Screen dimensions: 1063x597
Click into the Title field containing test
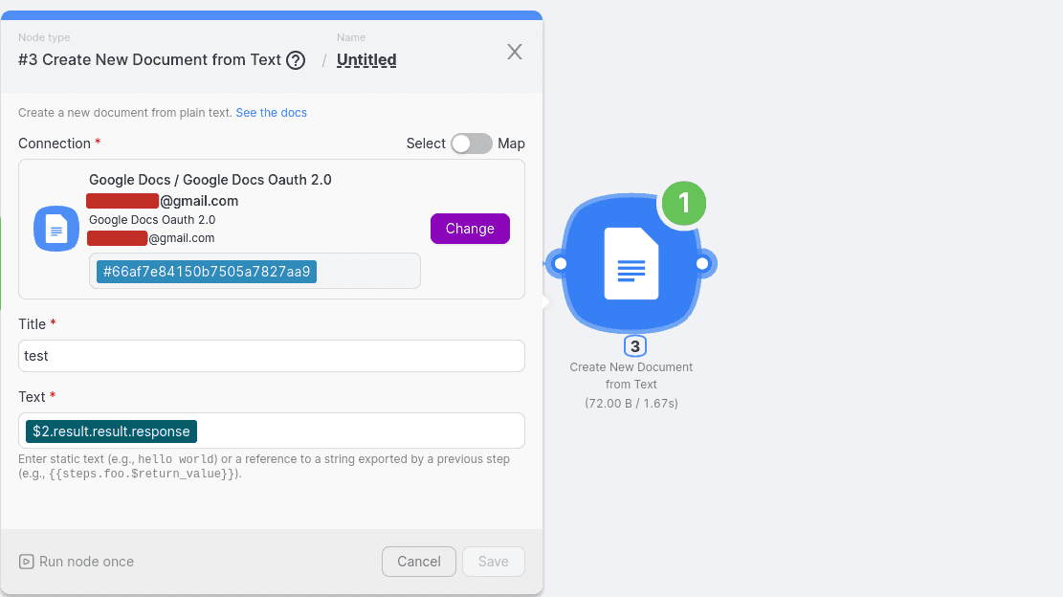[x=272, y=356]
